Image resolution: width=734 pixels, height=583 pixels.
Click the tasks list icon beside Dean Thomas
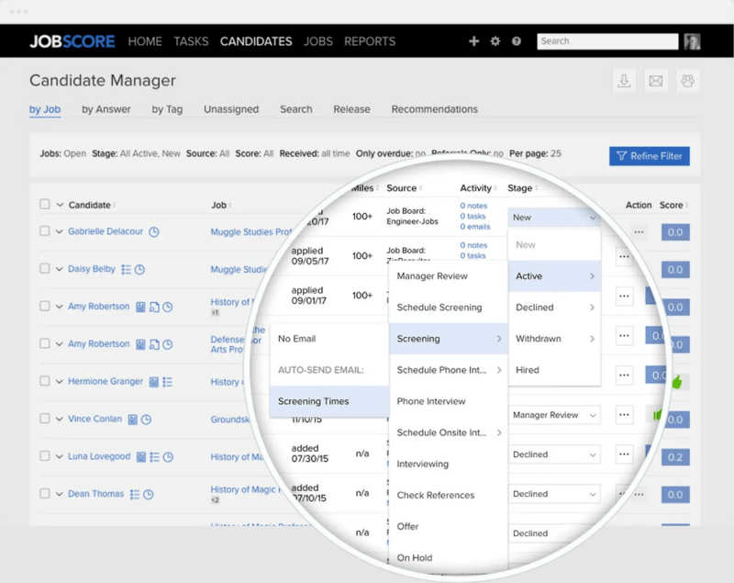(134, 493)
